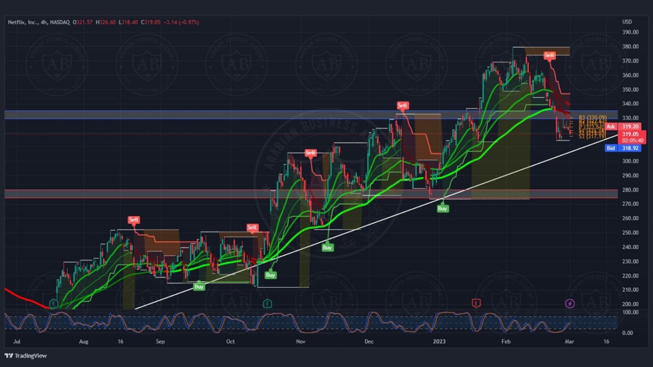This screenshot has height=367, width=653.
Task: Click the 350.00 price axis label
Action: tap(630, 90)
